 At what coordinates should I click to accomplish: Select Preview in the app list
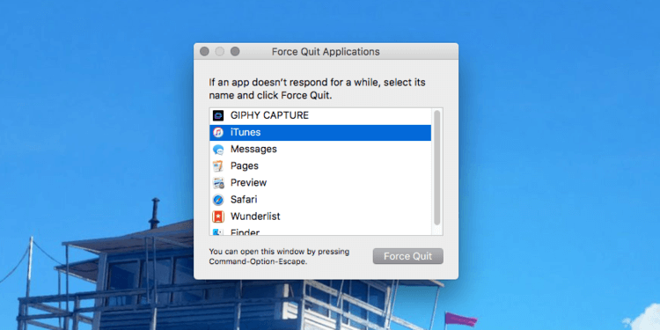click(x=248, y=183)
